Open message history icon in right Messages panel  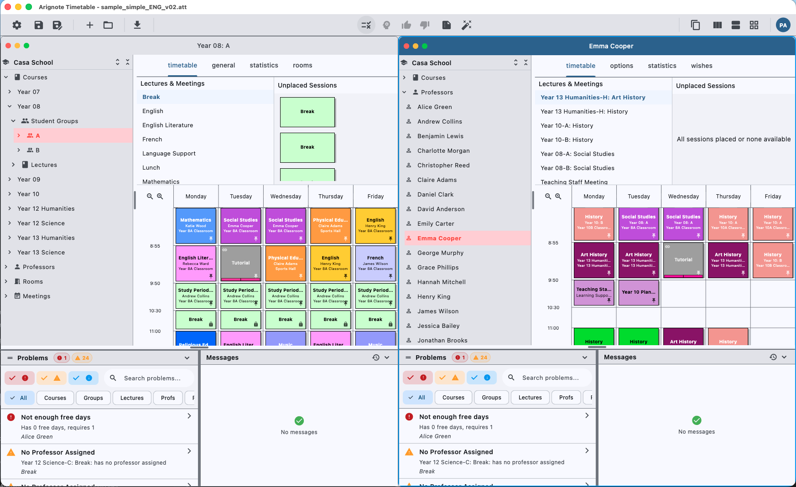click(x=773, y=357)
